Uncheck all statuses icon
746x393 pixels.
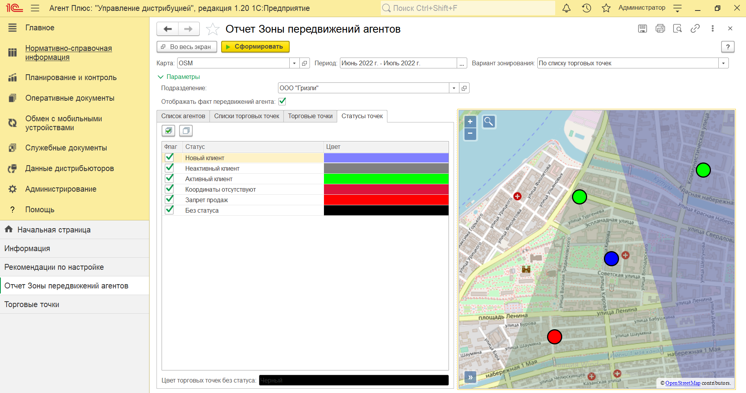click(186, 131)
